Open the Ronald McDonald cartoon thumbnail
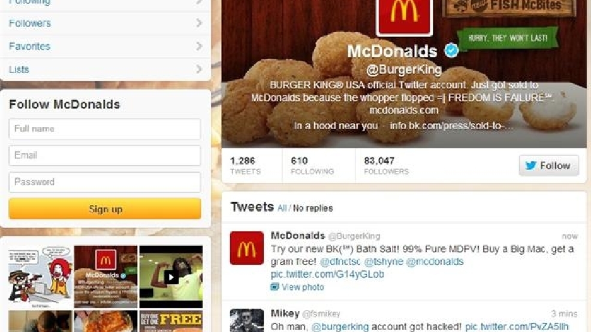 click(40, 276)
